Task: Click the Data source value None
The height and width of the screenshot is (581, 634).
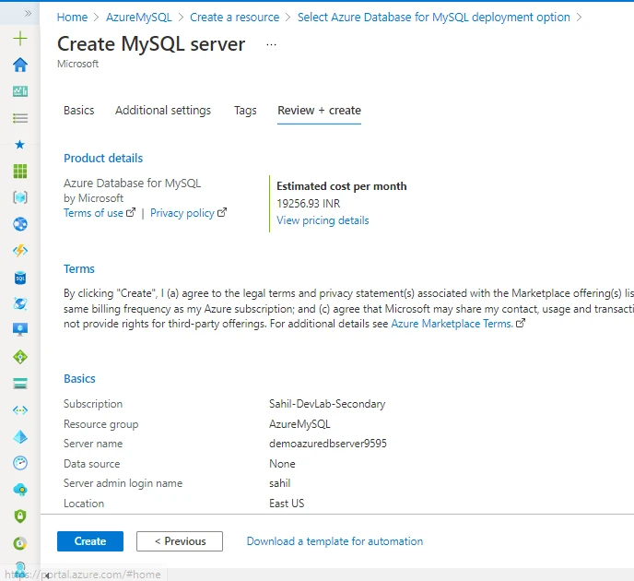Action: [x=282, y=464]
